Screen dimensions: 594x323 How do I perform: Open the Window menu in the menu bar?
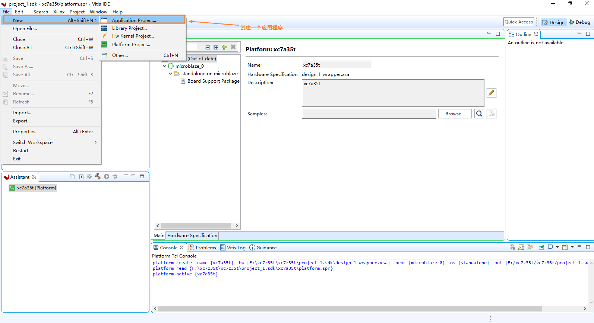pos(98,12)
